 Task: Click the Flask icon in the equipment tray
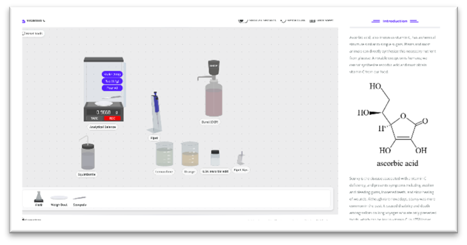pos(39,197)
